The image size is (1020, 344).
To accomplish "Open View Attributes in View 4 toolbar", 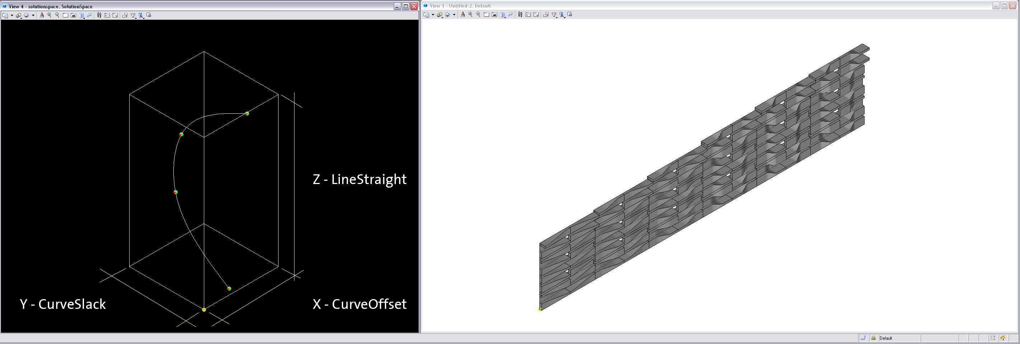I will pyautogui.click(x=5, y=15).
